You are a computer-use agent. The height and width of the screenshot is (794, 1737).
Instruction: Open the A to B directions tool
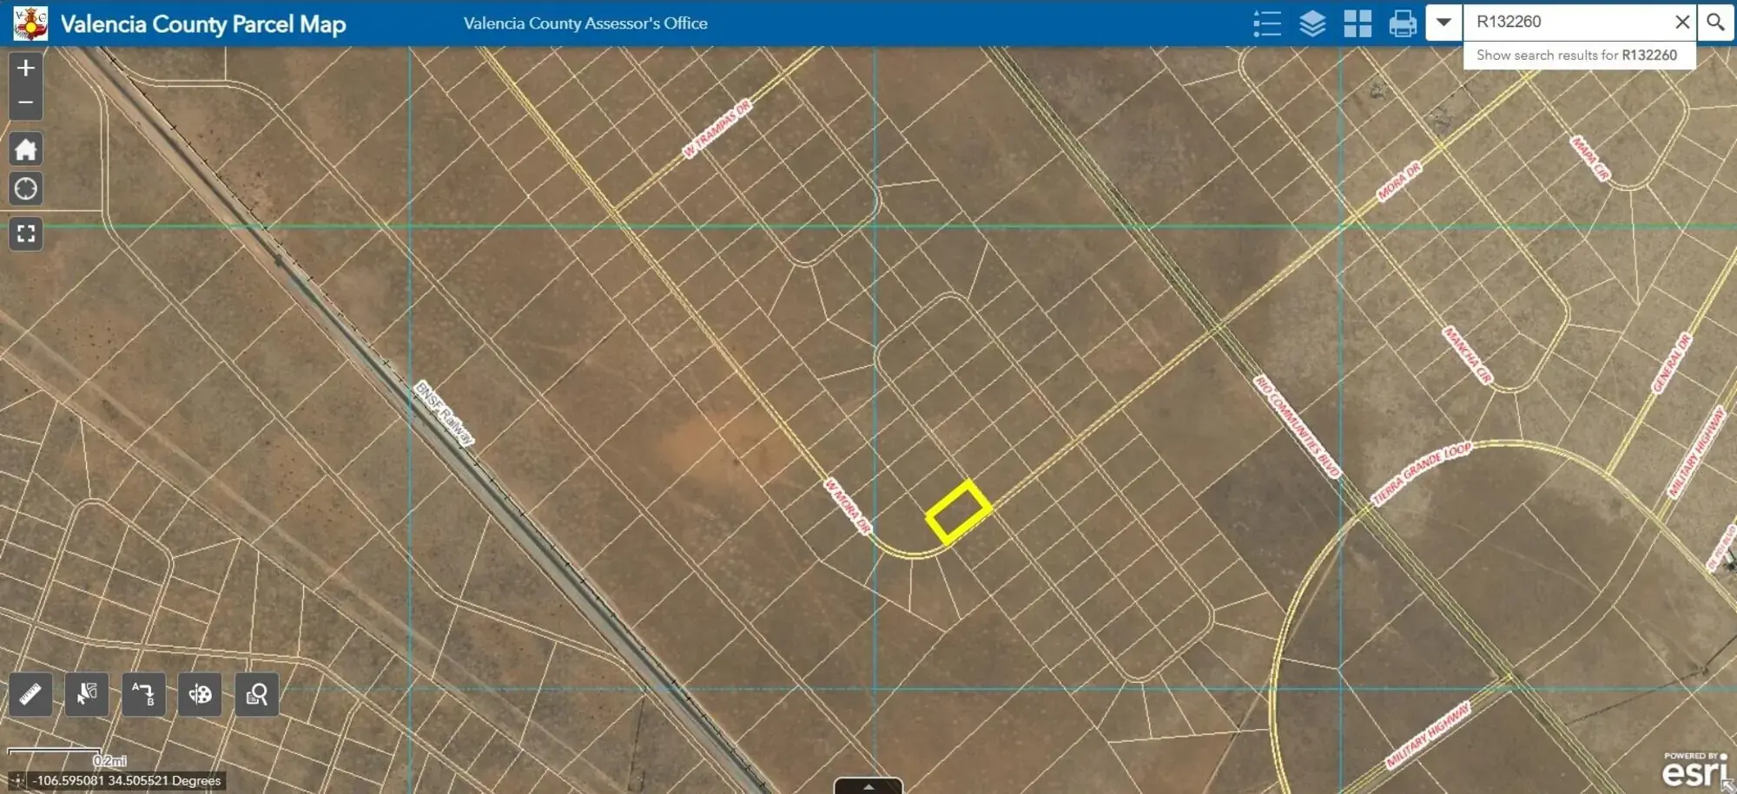point(143,694)
